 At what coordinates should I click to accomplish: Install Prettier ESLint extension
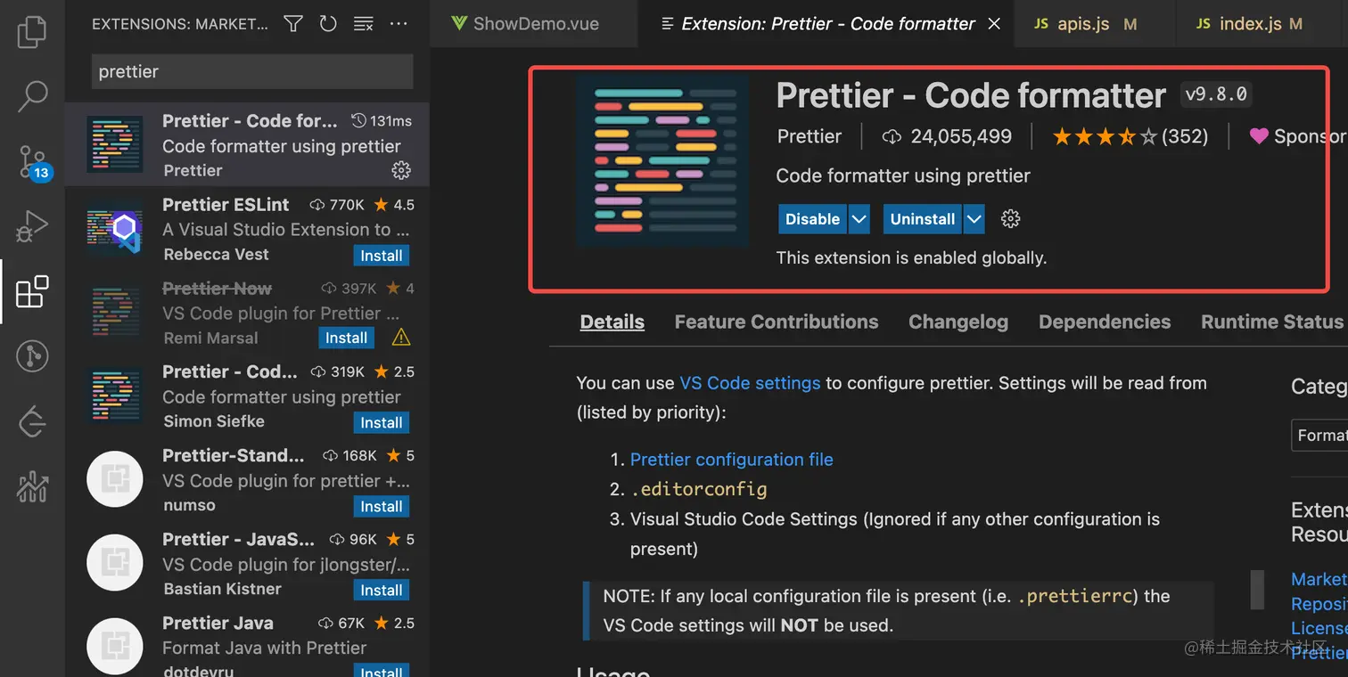pos(382,256)
